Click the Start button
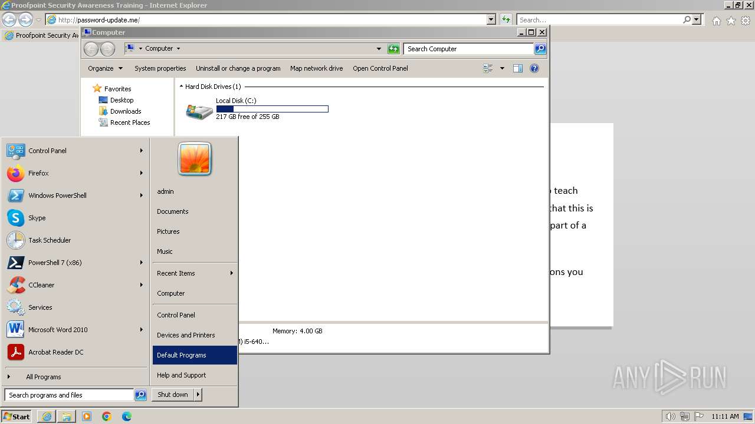 pos(17,416)
